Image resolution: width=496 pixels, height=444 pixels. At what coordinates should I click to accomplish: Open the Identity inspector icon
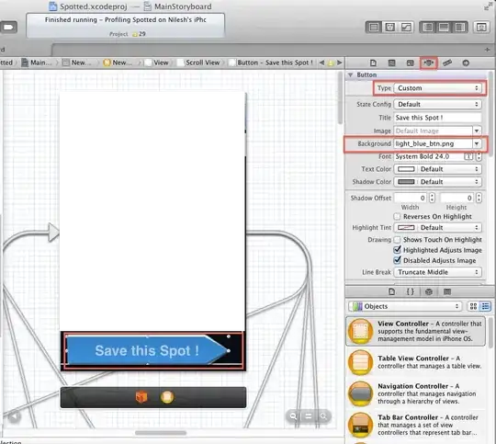point(410,63)
